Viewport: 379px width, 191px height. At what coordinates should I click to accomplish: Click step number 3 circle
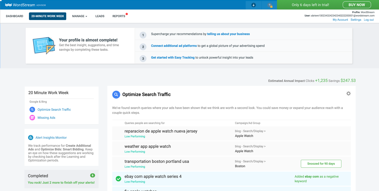click(143, 58)
